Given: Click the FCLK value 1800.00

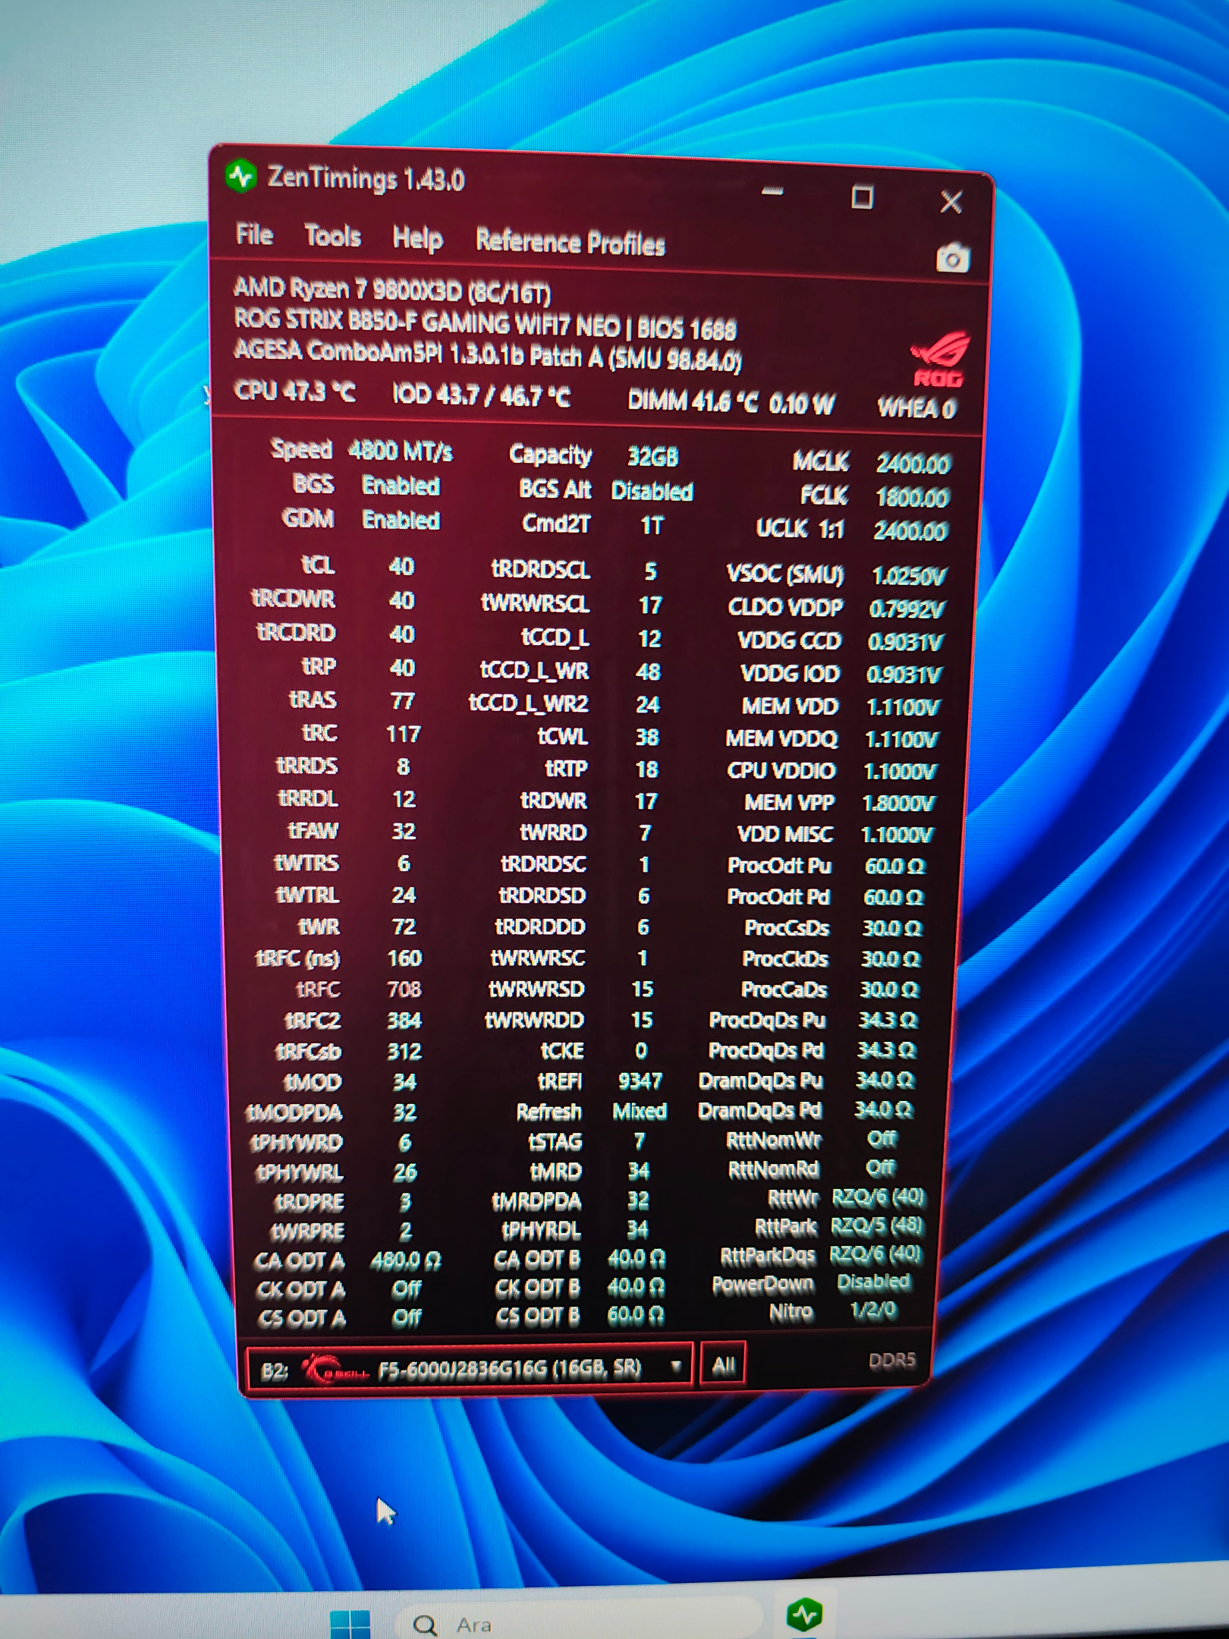Looking at the screenshot, I should click(x=911, y=498).
